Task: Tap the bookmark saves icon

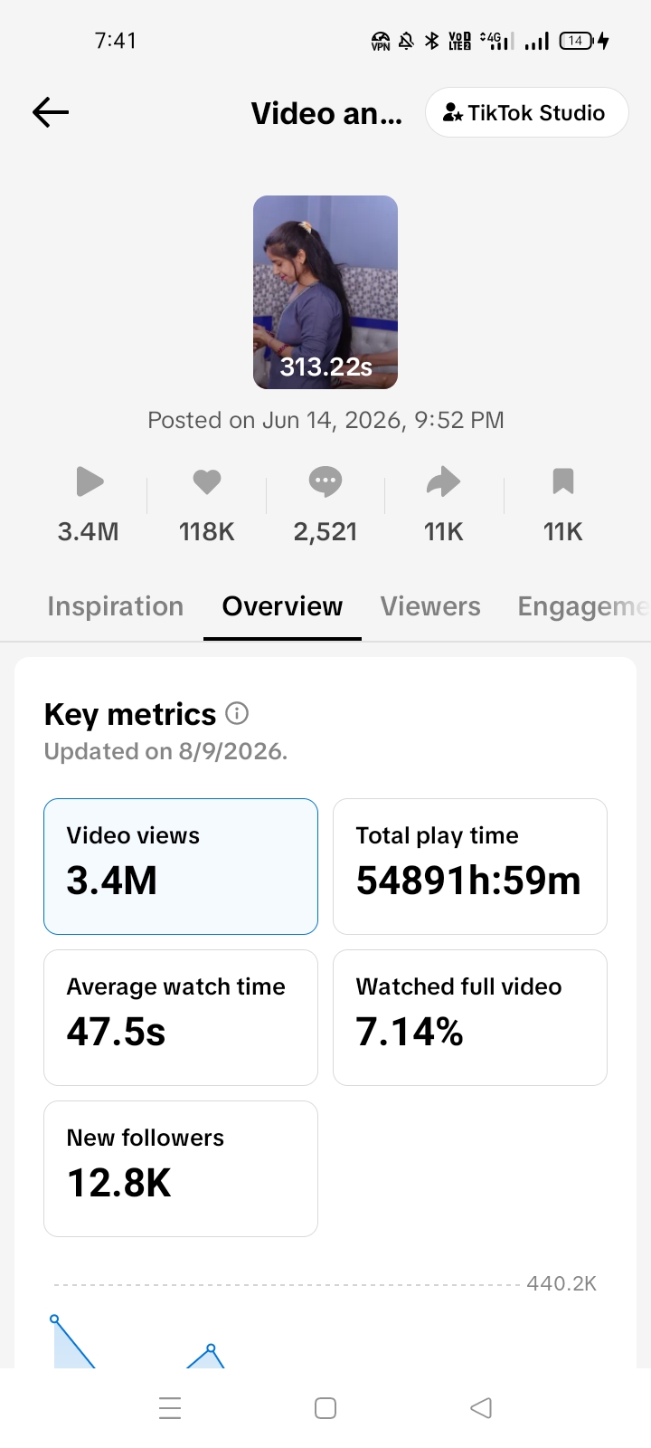Action: click(x=563, y=481)
